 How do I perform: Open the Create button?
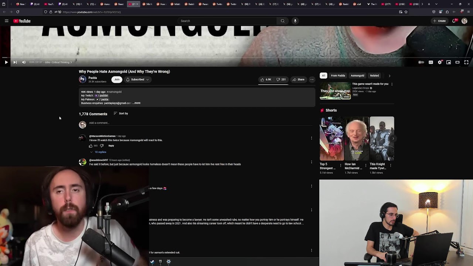coord(439,21)
